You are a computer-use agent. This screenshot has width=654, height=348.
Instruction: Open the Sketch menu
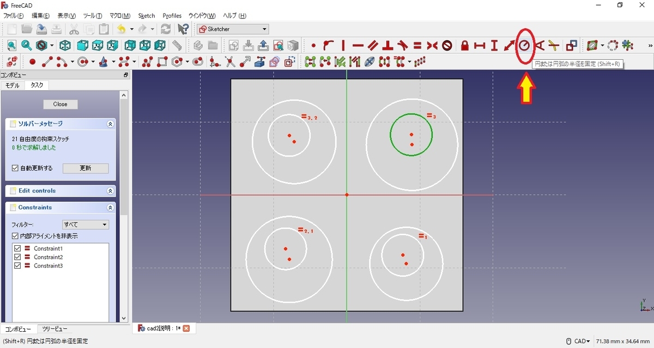pos(147,16)
